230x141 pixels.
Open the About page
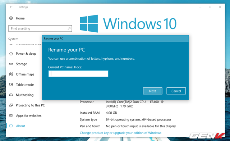[x=20, y=126]
